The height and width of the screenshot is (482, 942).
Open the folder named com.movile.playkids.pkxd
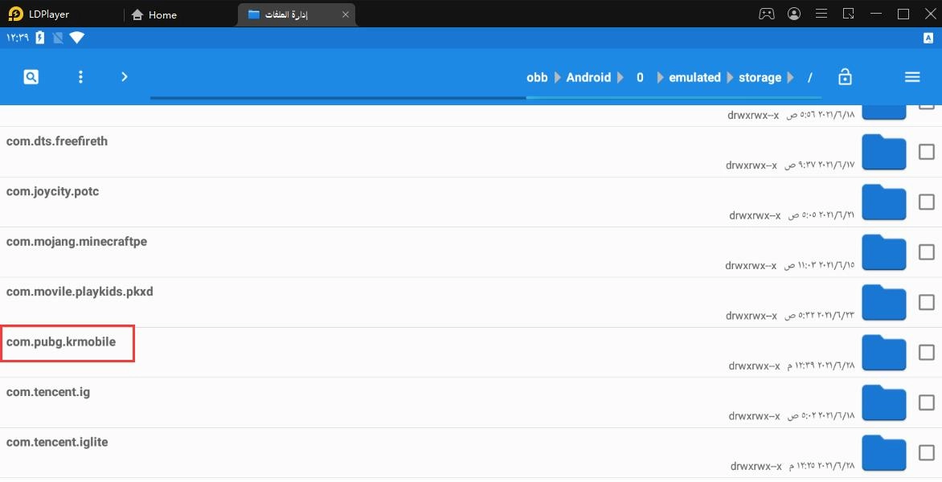tap(80, 292)
